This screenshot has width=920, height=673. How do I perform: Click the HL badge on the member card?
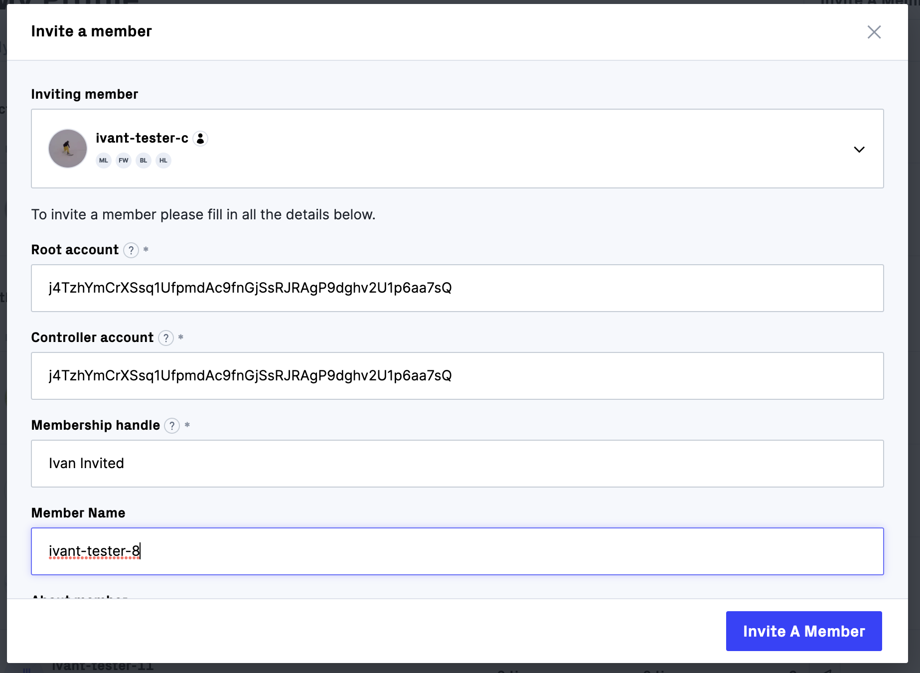[x=163, y=161]
